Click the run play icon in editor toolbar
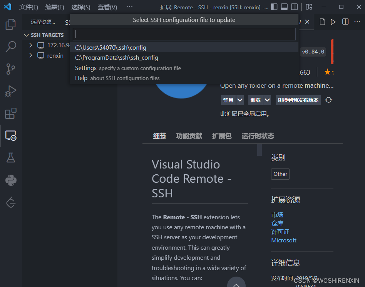This screenshot has width=365, height=287. pyautogui.click(x=333, y=22)
